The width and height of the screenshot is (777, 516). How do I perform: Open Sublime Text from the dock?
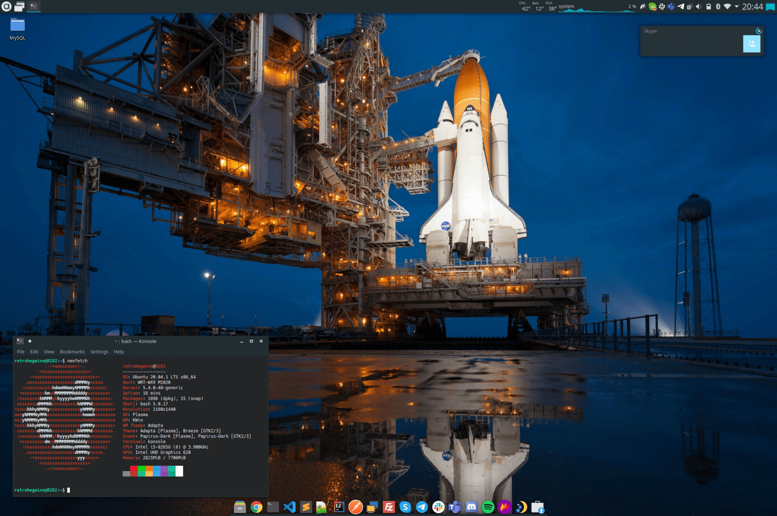[x=305, y=507]
